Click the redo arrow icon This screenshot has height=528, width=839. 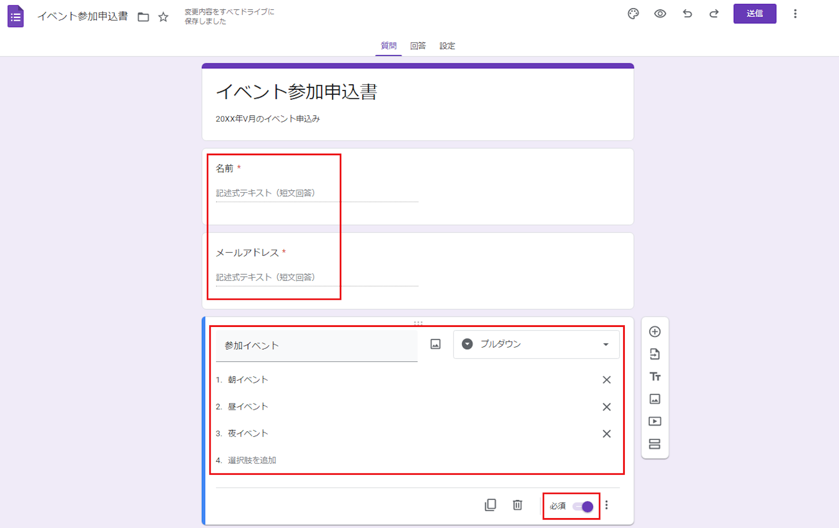[x=714, y=14]
